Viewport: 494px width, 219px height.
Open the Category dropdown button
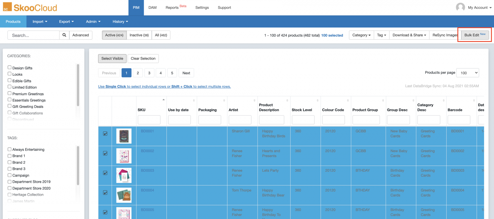(x=361, y=35)
